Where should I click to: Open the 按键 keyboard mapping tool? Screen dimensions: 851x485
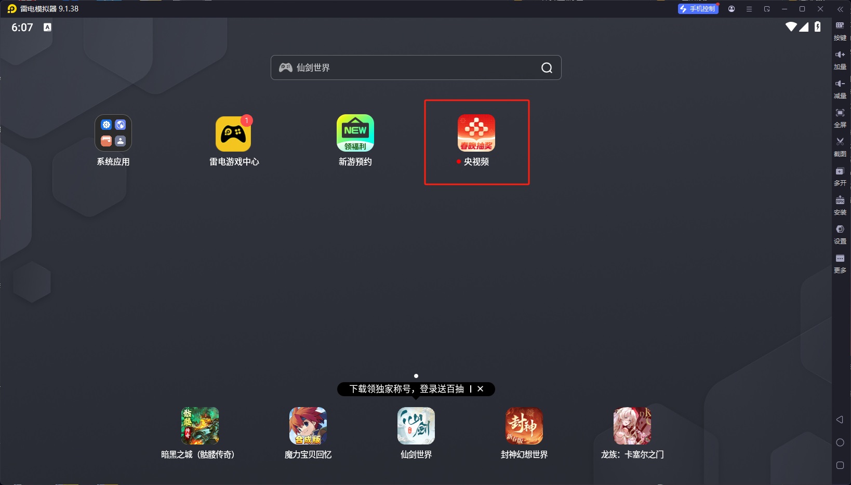[840, 31]
